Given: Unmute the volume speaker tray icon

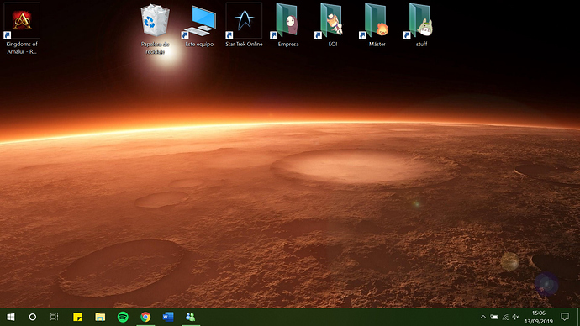Looking at the screenshot, I should [x=515, y=317].
